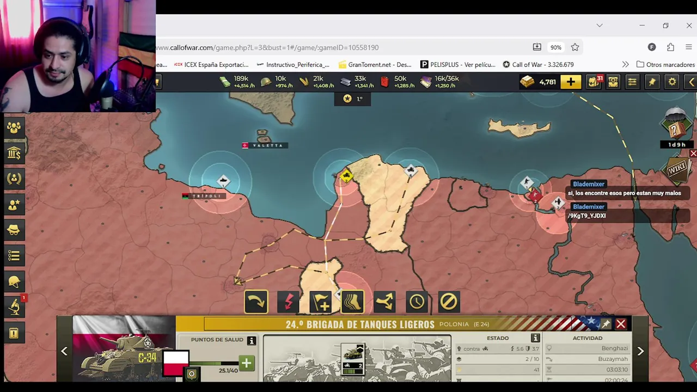Select the attack lightning command button
The image size is (697, 392).
pyautogui.click(x=288, y=302)
